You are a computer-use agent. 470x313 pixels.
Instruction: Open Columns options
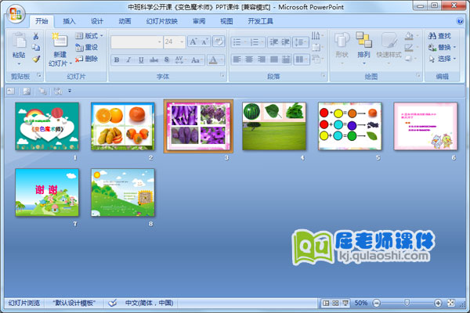(x=301, y=59)
